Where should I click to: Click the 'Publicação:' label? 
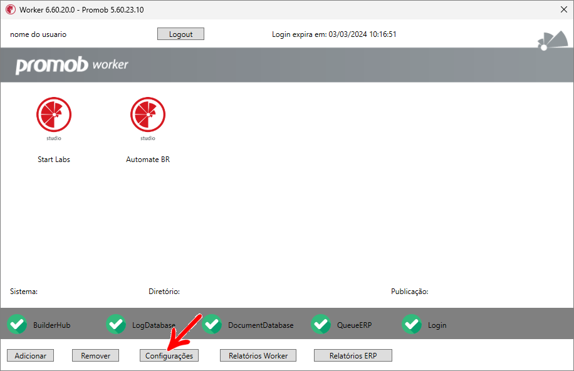410,292
